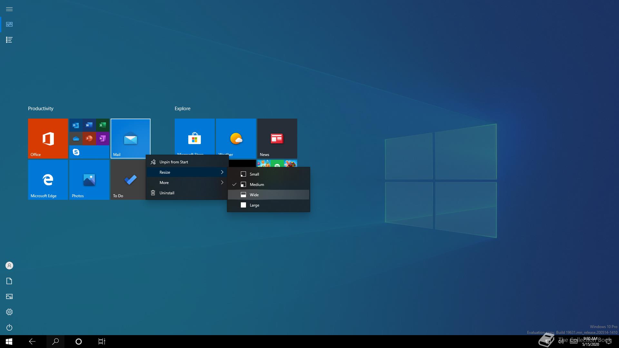Open Pictures from the Start sidebar
The height and width of the screenshot is (348, 619).
pos(9,296)
